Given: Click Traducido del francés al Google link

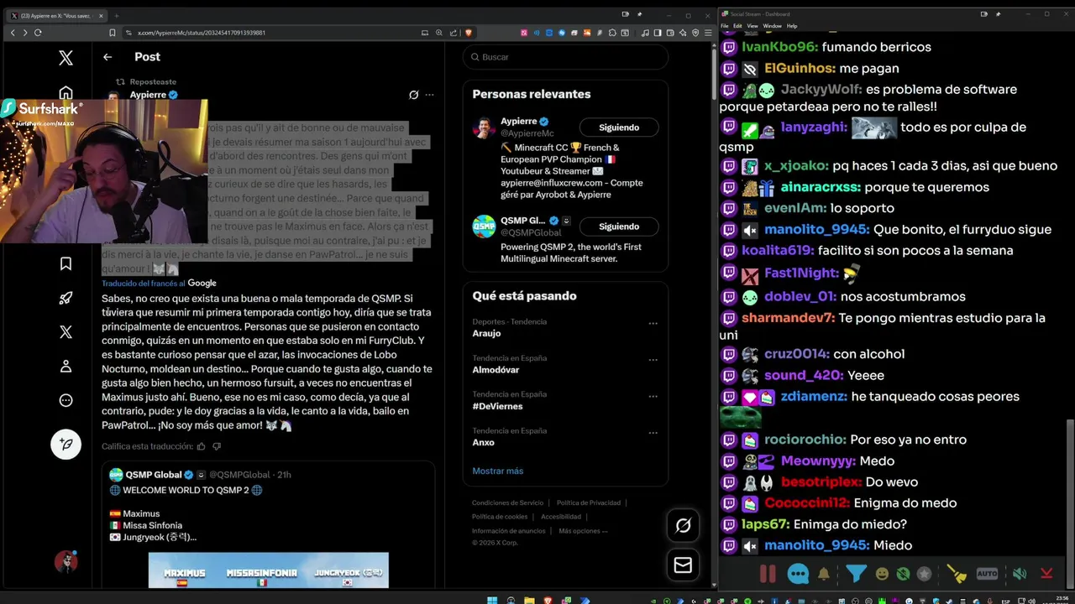Looking at the screenshot, I should [159, 284].
